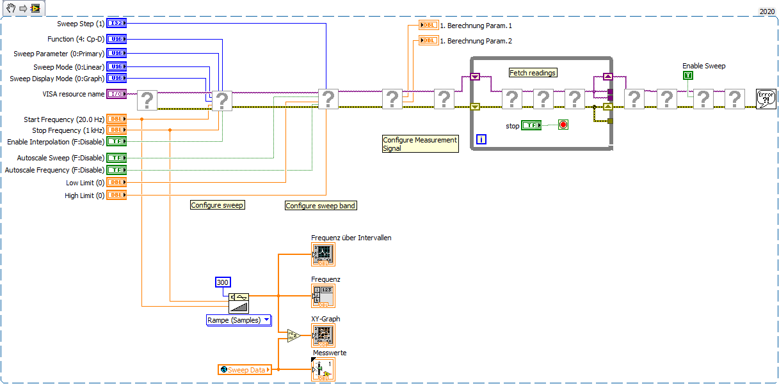779x384 pixels.
Task: Click the arrow icon in the snippet header
Action: point(22,8)
